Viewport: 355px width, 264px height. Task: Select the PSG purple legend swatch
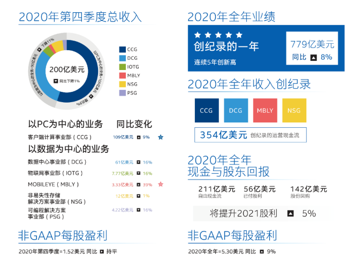coord(123,93)
